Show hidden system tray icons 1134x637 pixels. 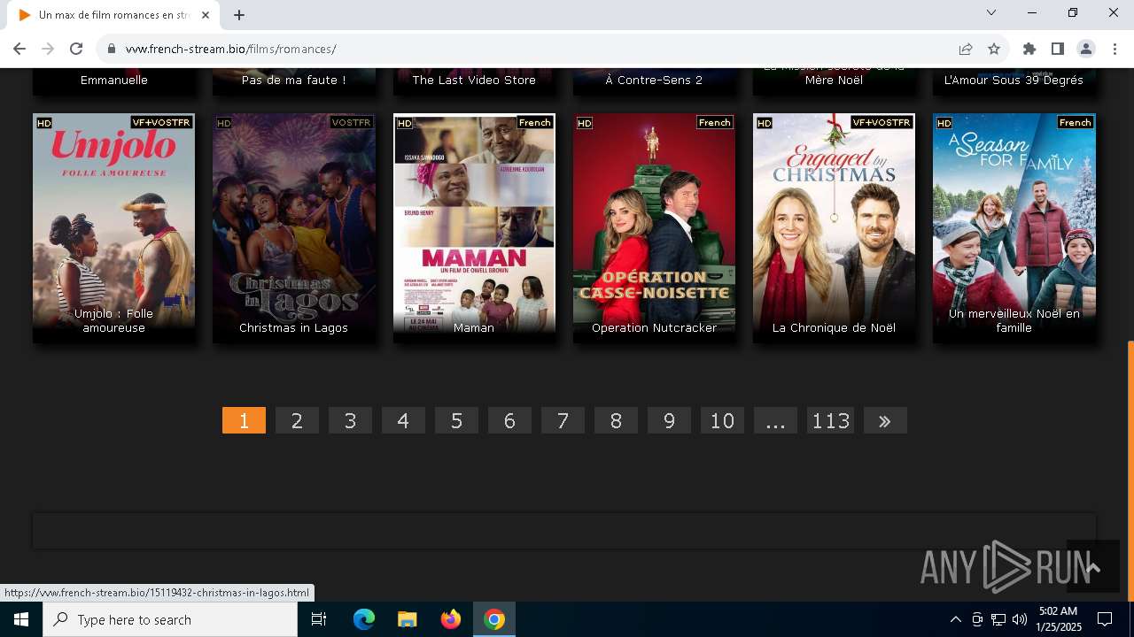[955, 619]
